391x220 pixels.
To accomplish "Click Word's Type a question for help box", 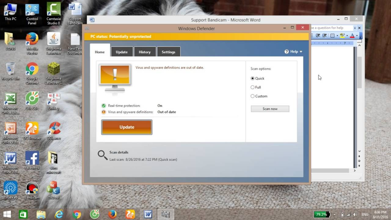I will tap(332, 28).
